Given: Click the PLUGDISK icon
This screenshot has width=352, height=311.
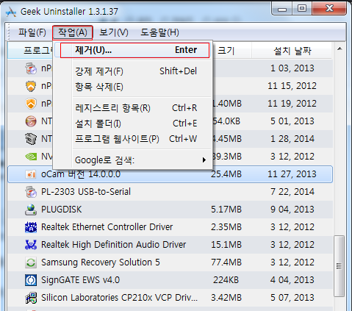Looking at the screenshot, I should pyautogui.click(x=31, y=210).
